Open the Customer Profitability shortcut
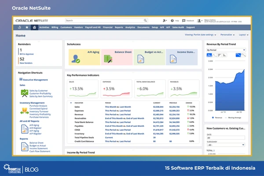This screenshot has width=264, height=176. [40, 93]
